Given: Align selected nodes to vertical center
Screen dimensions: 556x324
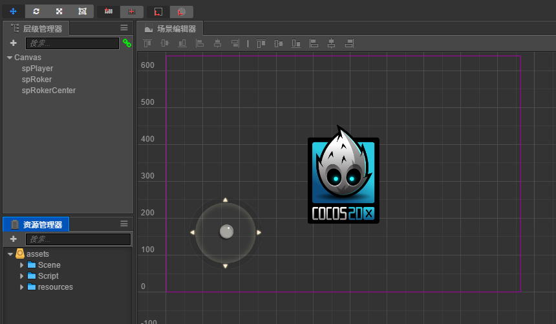Looking at the screenshot, I should pos(164,43).
